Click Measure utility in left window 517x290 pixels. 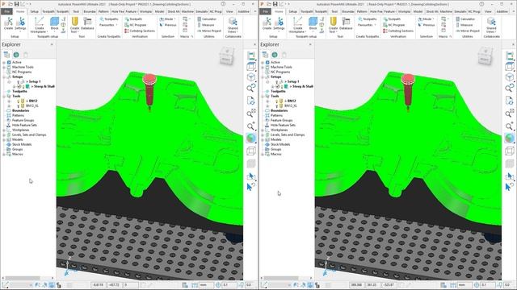(206, 25)
